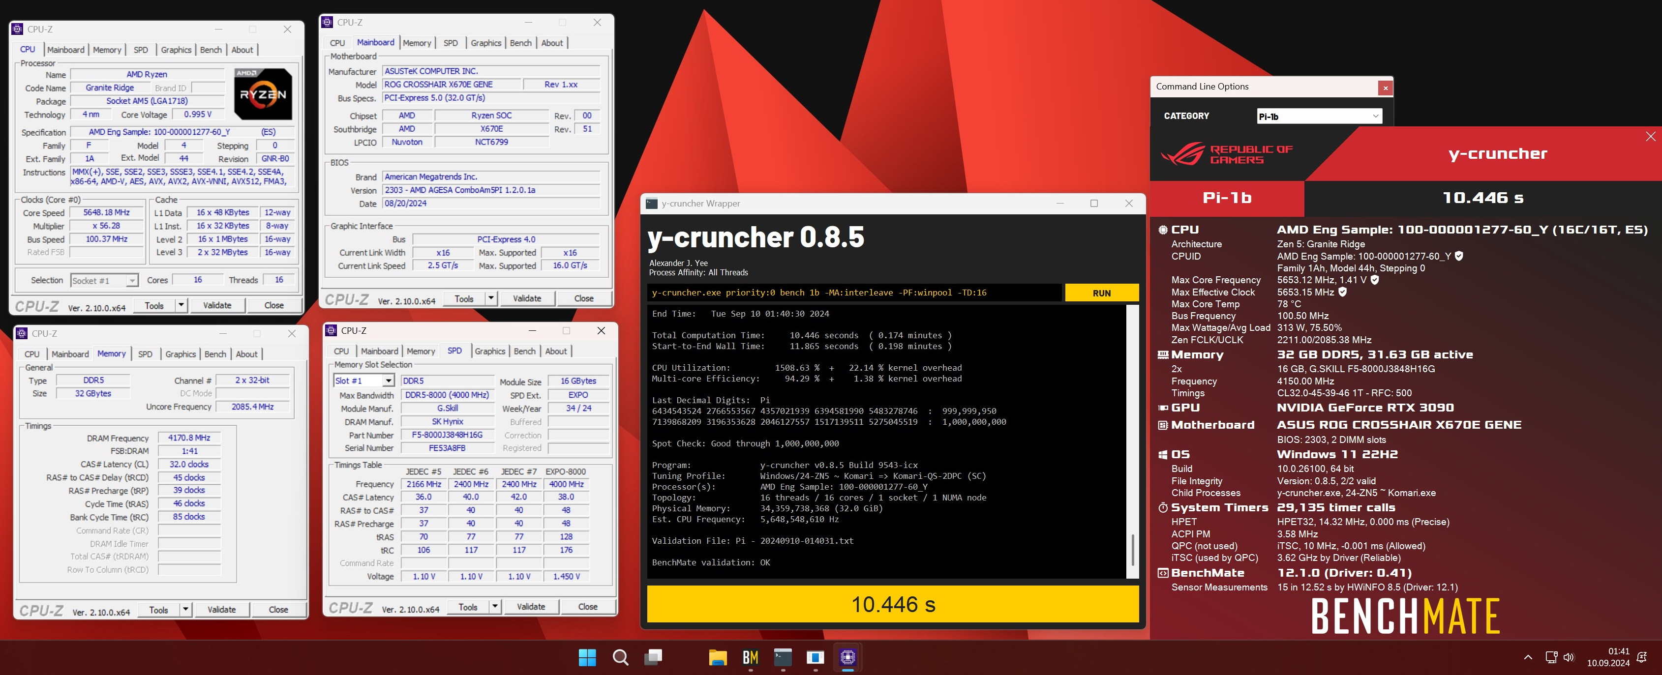This screenshot has width=1662, height=675.
Task: Click Close button in CPU-Z Memory window
Action: 278,609
